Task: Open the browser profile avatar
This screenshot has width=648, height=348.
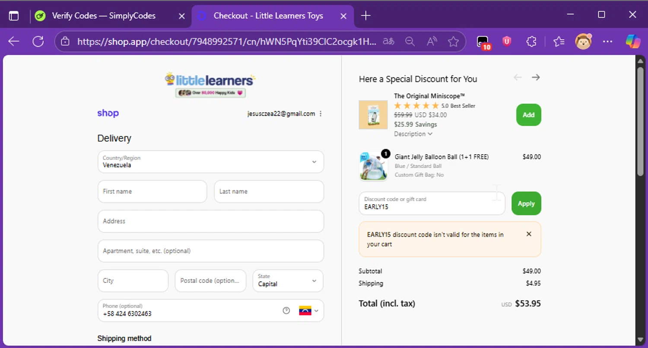Action: 583,41
